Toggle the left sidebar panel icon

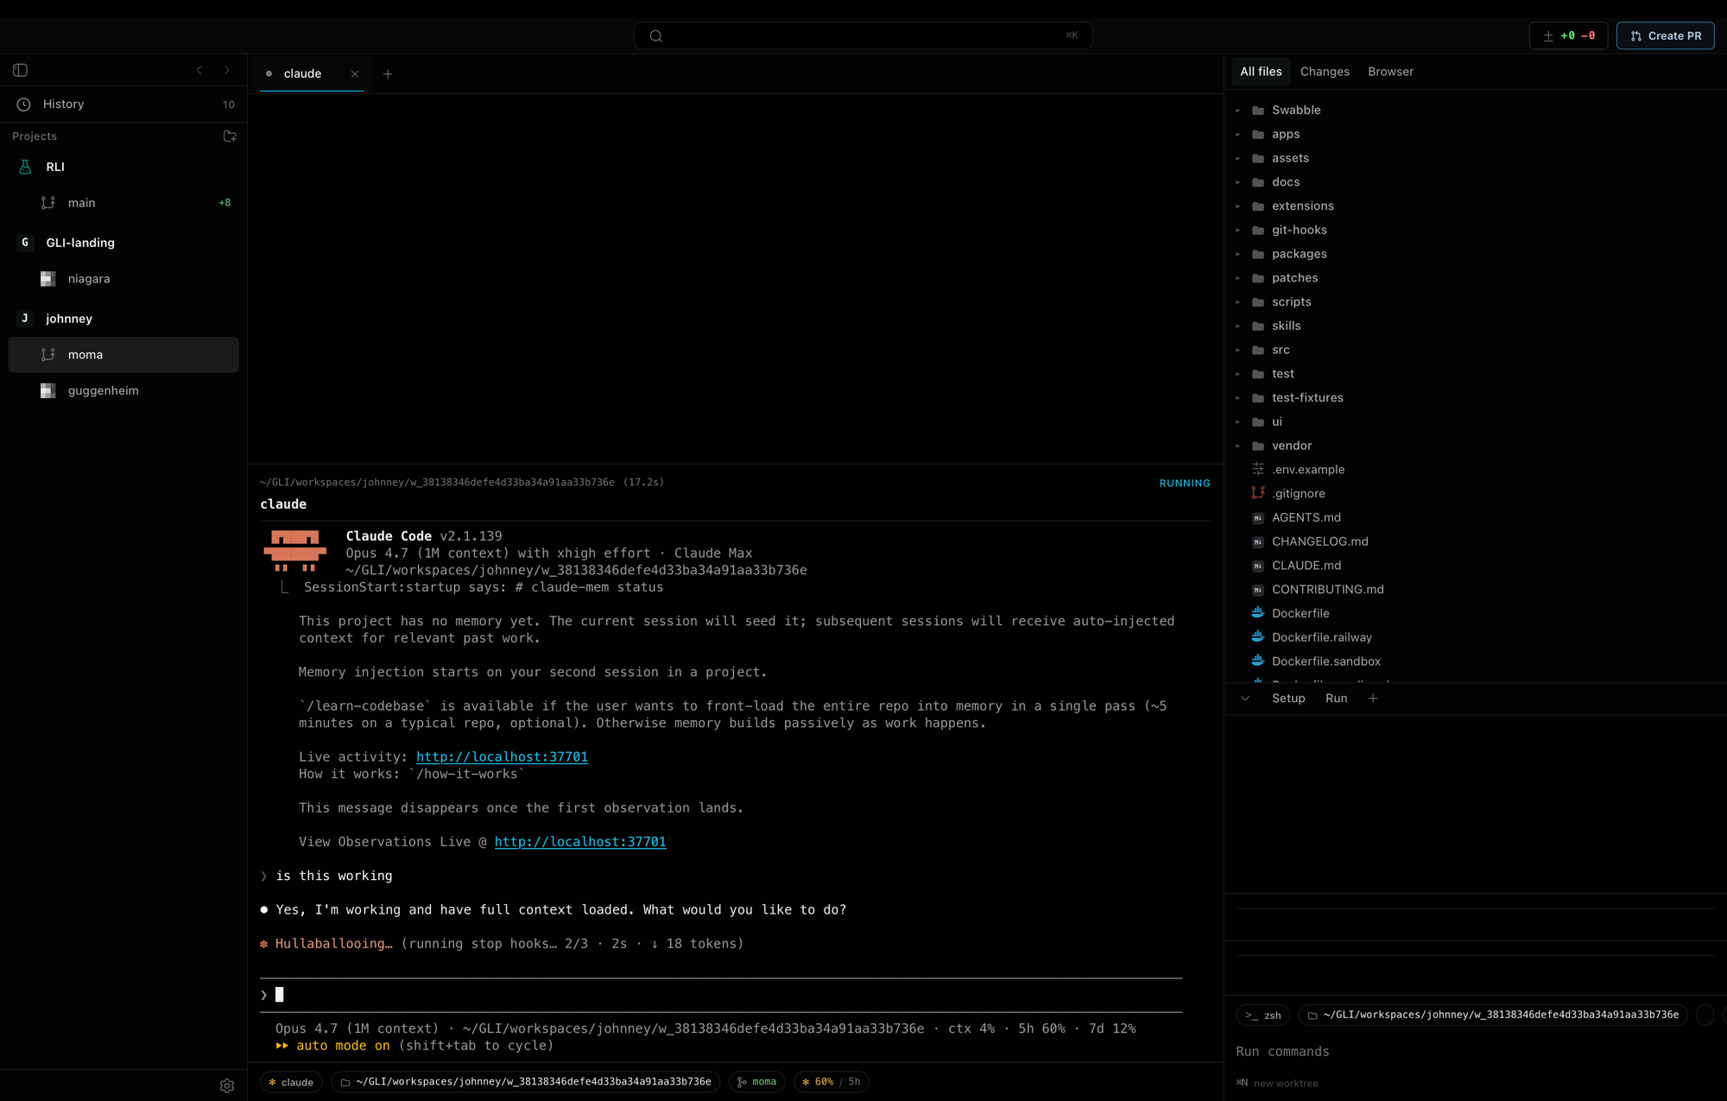click(x=21, y=70)
